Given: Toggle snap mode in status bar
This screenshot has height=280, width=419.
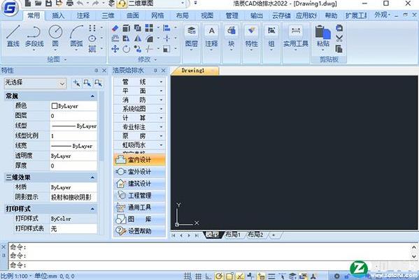Looking at the screenshot, I should 188,277.
